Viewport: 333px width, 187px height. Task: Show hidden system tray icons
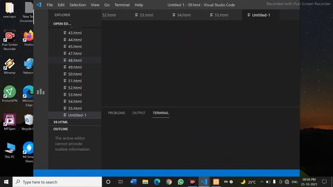pos(262,182)
